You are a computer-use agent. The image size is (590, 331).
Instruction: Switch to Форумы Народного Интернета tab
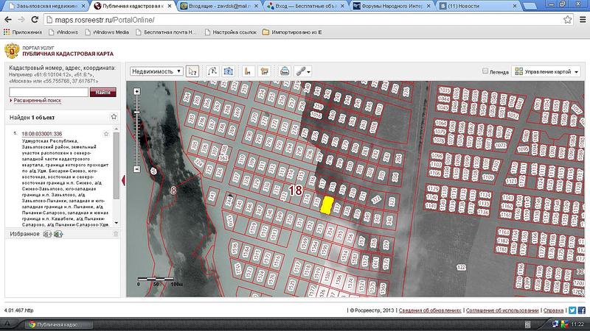tap(392, 6)
